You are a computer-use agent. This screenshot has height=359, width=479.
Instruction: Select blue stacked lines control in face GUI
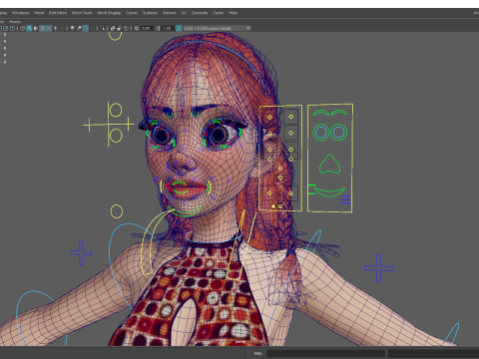pos(345,199)
